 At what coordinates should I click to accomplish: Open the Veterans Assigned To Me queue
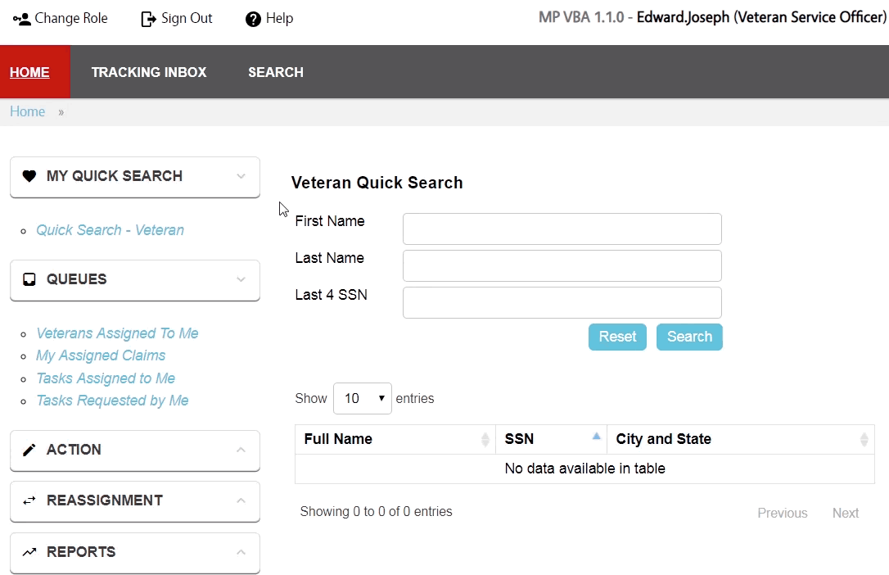click(x=116, y=333)
